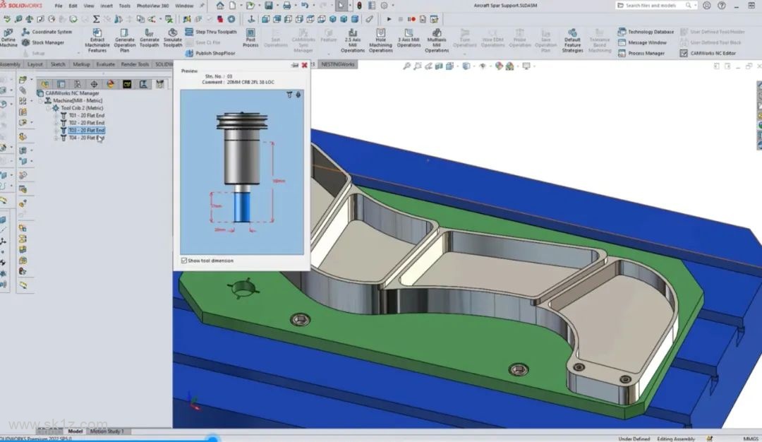The image size is (762, 442).
Task: Open Step Thru Toolpath
Action: pos(211,32)
